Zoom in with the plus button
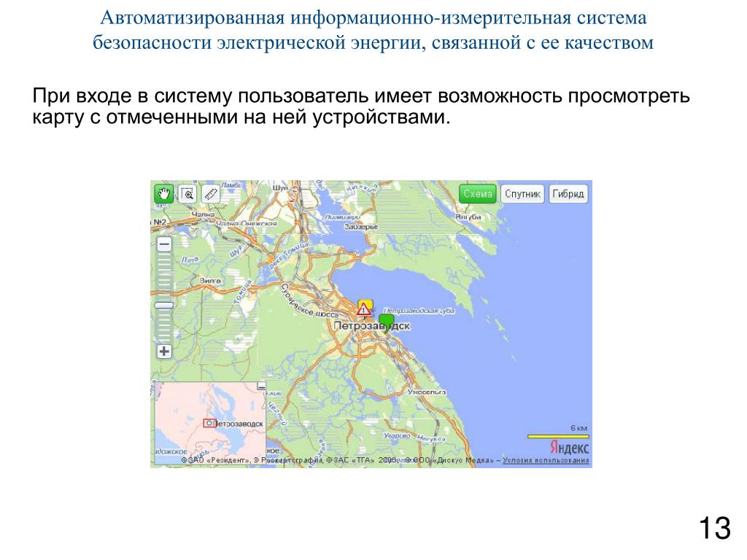This screenshot has height=560, width=747. pos(164,351)
